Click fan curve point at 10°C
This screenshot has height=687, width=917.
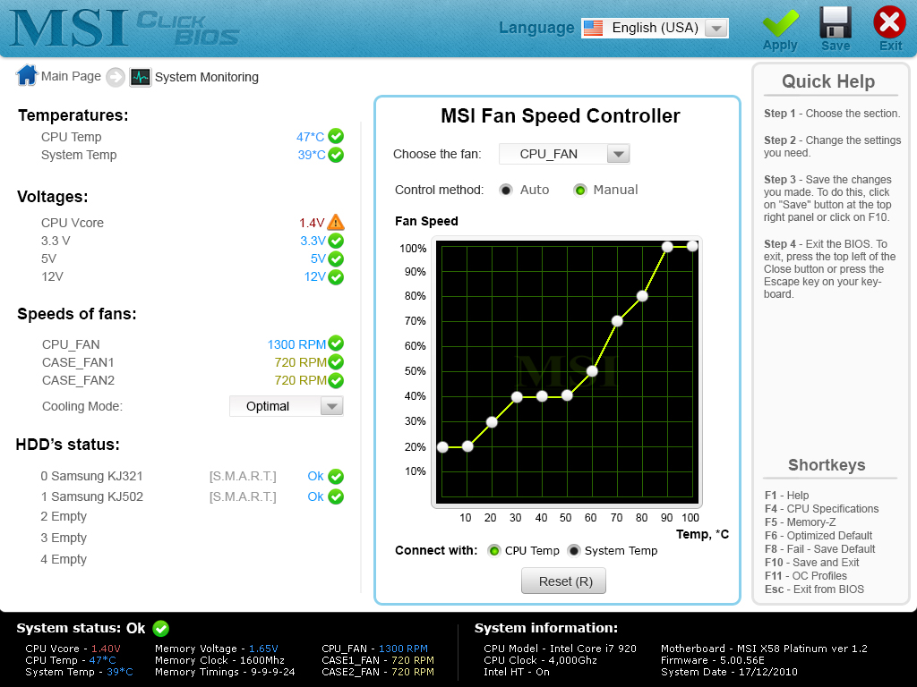tap(467, 446)
